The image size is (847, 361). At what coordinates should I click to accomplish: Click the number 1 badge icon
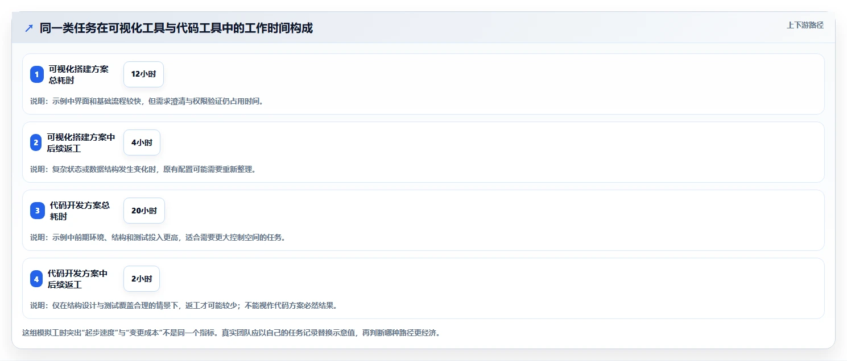click(37, 74)
